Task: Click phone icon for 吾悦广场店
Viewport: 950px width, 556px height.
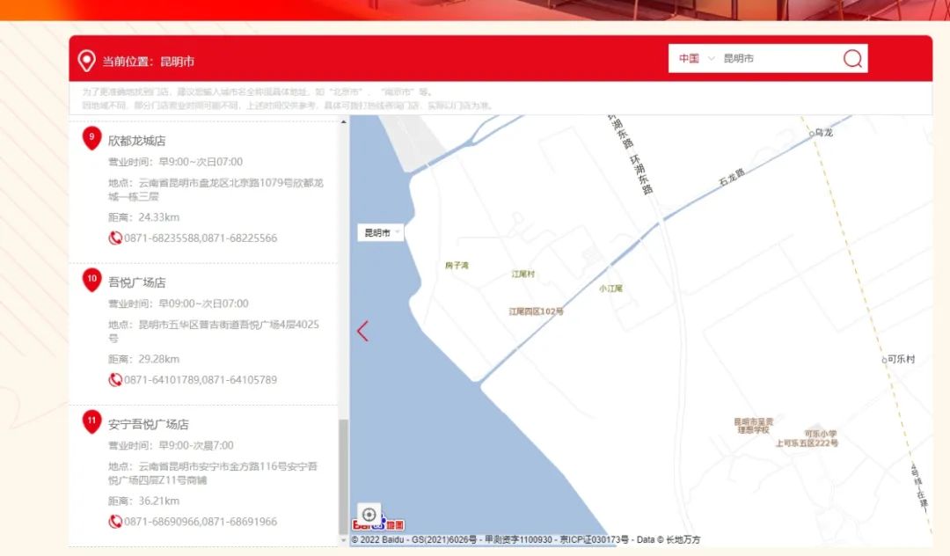Action: point(115,380)
